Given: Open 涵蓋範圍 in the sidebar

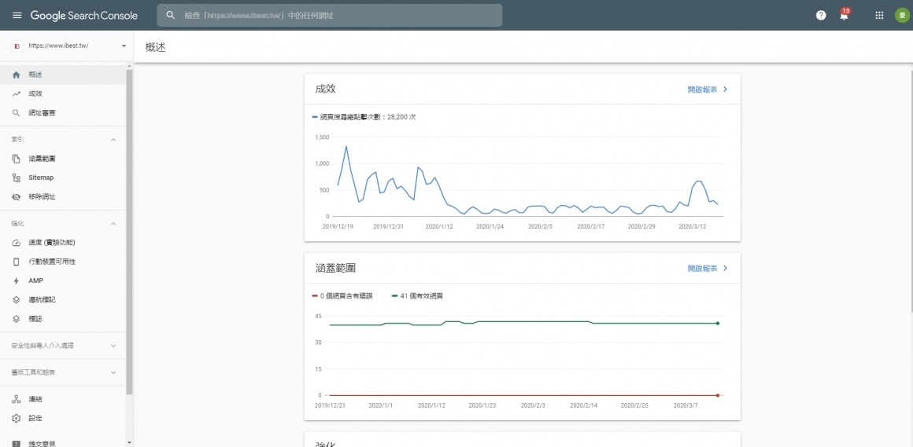Looking at the screenshot, I should (62, 159).
